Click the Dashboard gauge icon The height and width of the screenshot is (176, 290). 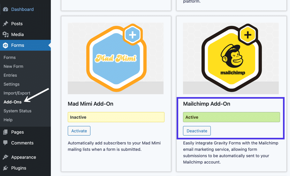click(x=5, y=9)
